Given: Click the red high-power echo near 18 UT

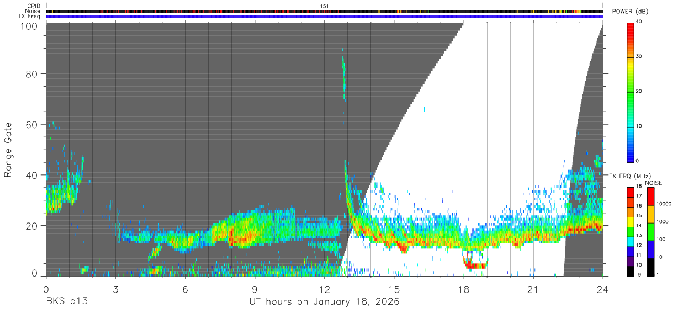Looking at the screenshot, I should pos(475,266).
